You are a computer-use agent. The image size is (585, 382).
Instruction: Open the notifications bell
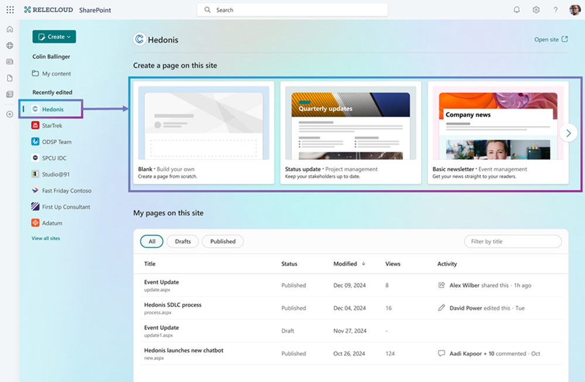pos(516,10)
